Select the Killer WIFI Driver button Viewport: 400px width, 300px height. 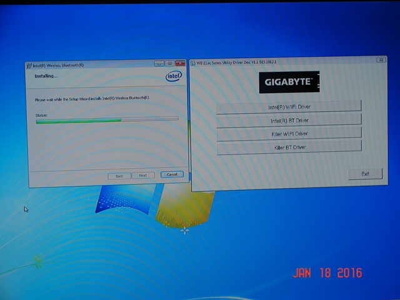coord(289,134)
